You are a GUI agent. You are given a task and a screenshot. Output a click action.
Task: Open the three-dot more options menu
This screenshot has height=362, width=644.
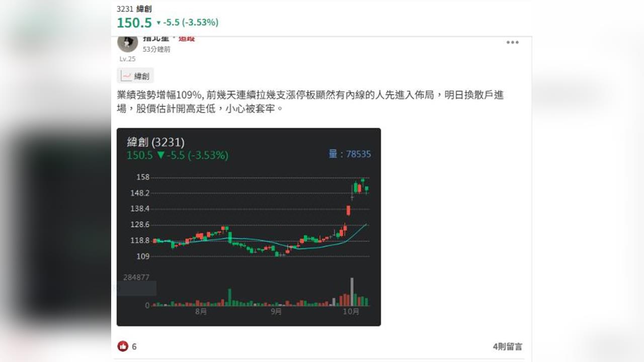tap(512, 42)
